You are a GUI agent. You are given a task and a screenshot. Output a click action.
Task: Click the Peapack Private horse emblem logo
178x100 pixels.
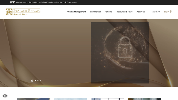point(9,12)
